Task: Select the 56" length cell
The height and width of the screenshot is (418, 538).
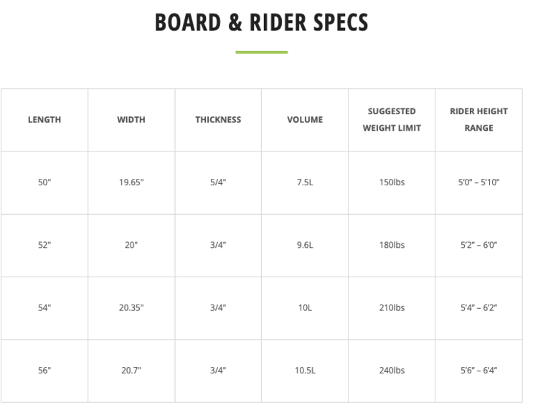Action: point(44,371)
